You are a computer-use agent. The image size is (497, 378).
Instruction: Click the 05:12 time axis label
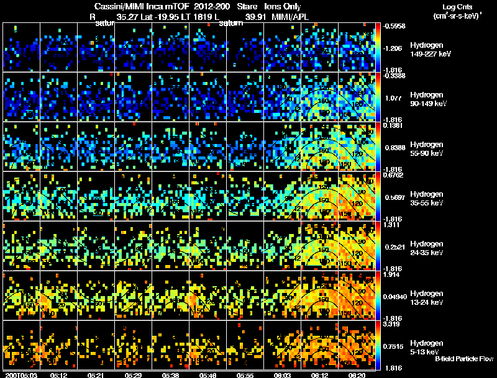tap(58, 375)
